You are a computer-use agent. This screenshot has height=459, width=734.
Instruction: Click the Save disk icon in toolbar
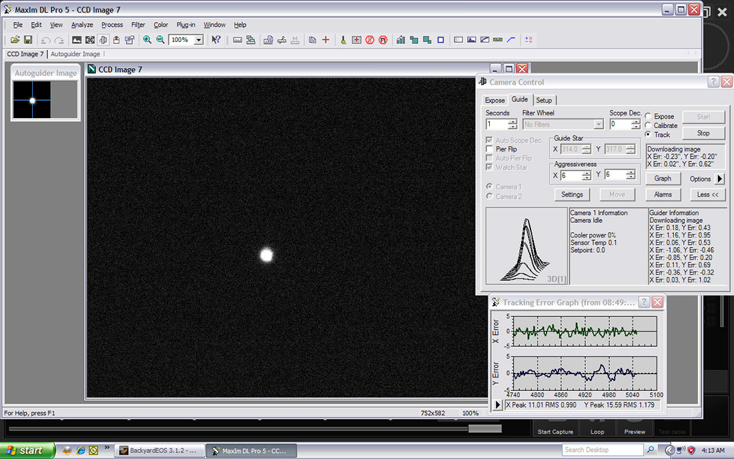(x=29, y=40)
